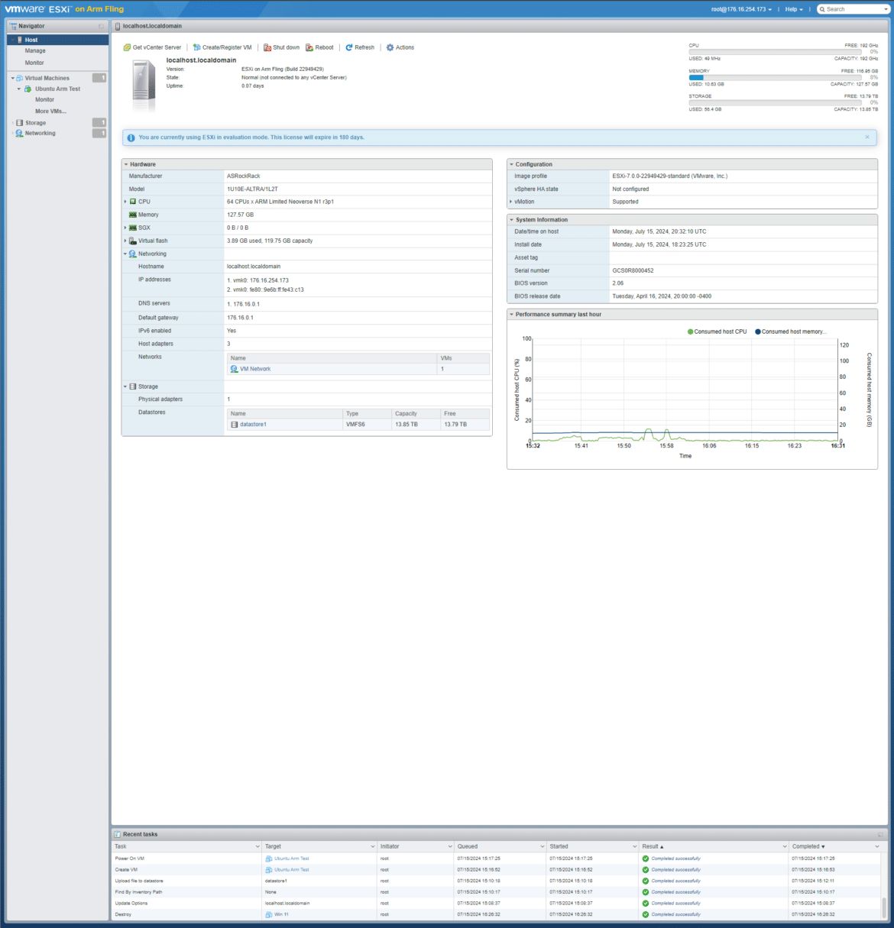
Task: Collapse the Configuration panel
Action: tap(511, 164)
